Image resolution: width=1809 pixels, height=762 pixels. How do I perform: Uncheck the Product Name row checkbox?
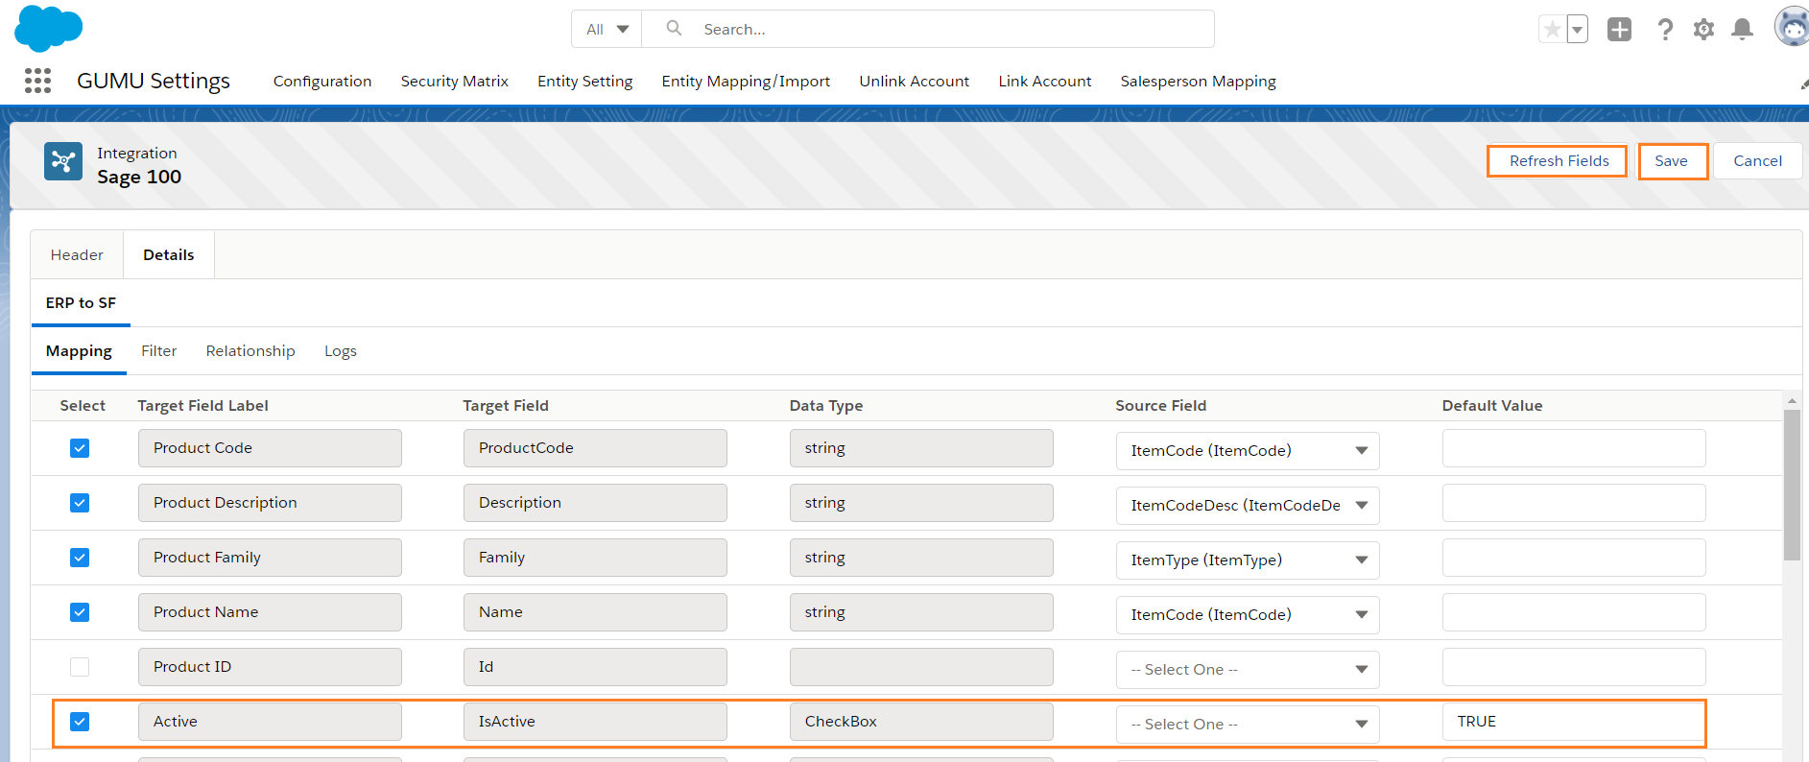pyautogui.click(x=80, y=612)
